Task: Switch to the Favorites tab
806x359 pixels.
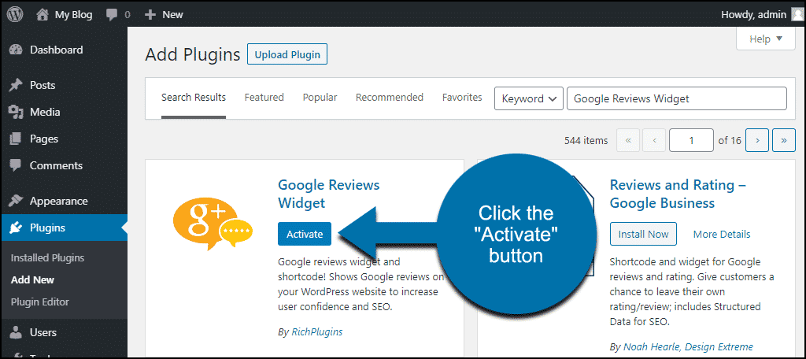Action: pos(462,97)
